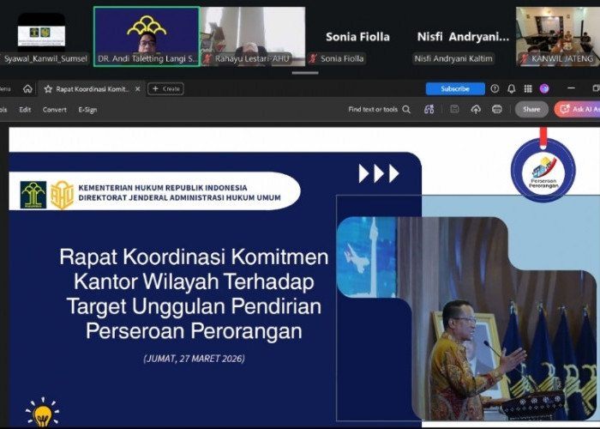The height and width of the screenshot is (429, 600).
Task: Select KANWIL JATENG video tile
Action: pyautogui.click(x=558, y=36)
